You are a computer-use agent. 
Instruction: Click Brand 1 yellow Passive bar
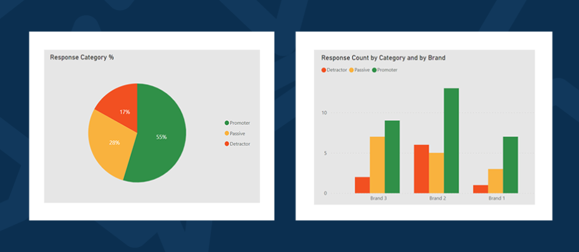pos(495,181)
